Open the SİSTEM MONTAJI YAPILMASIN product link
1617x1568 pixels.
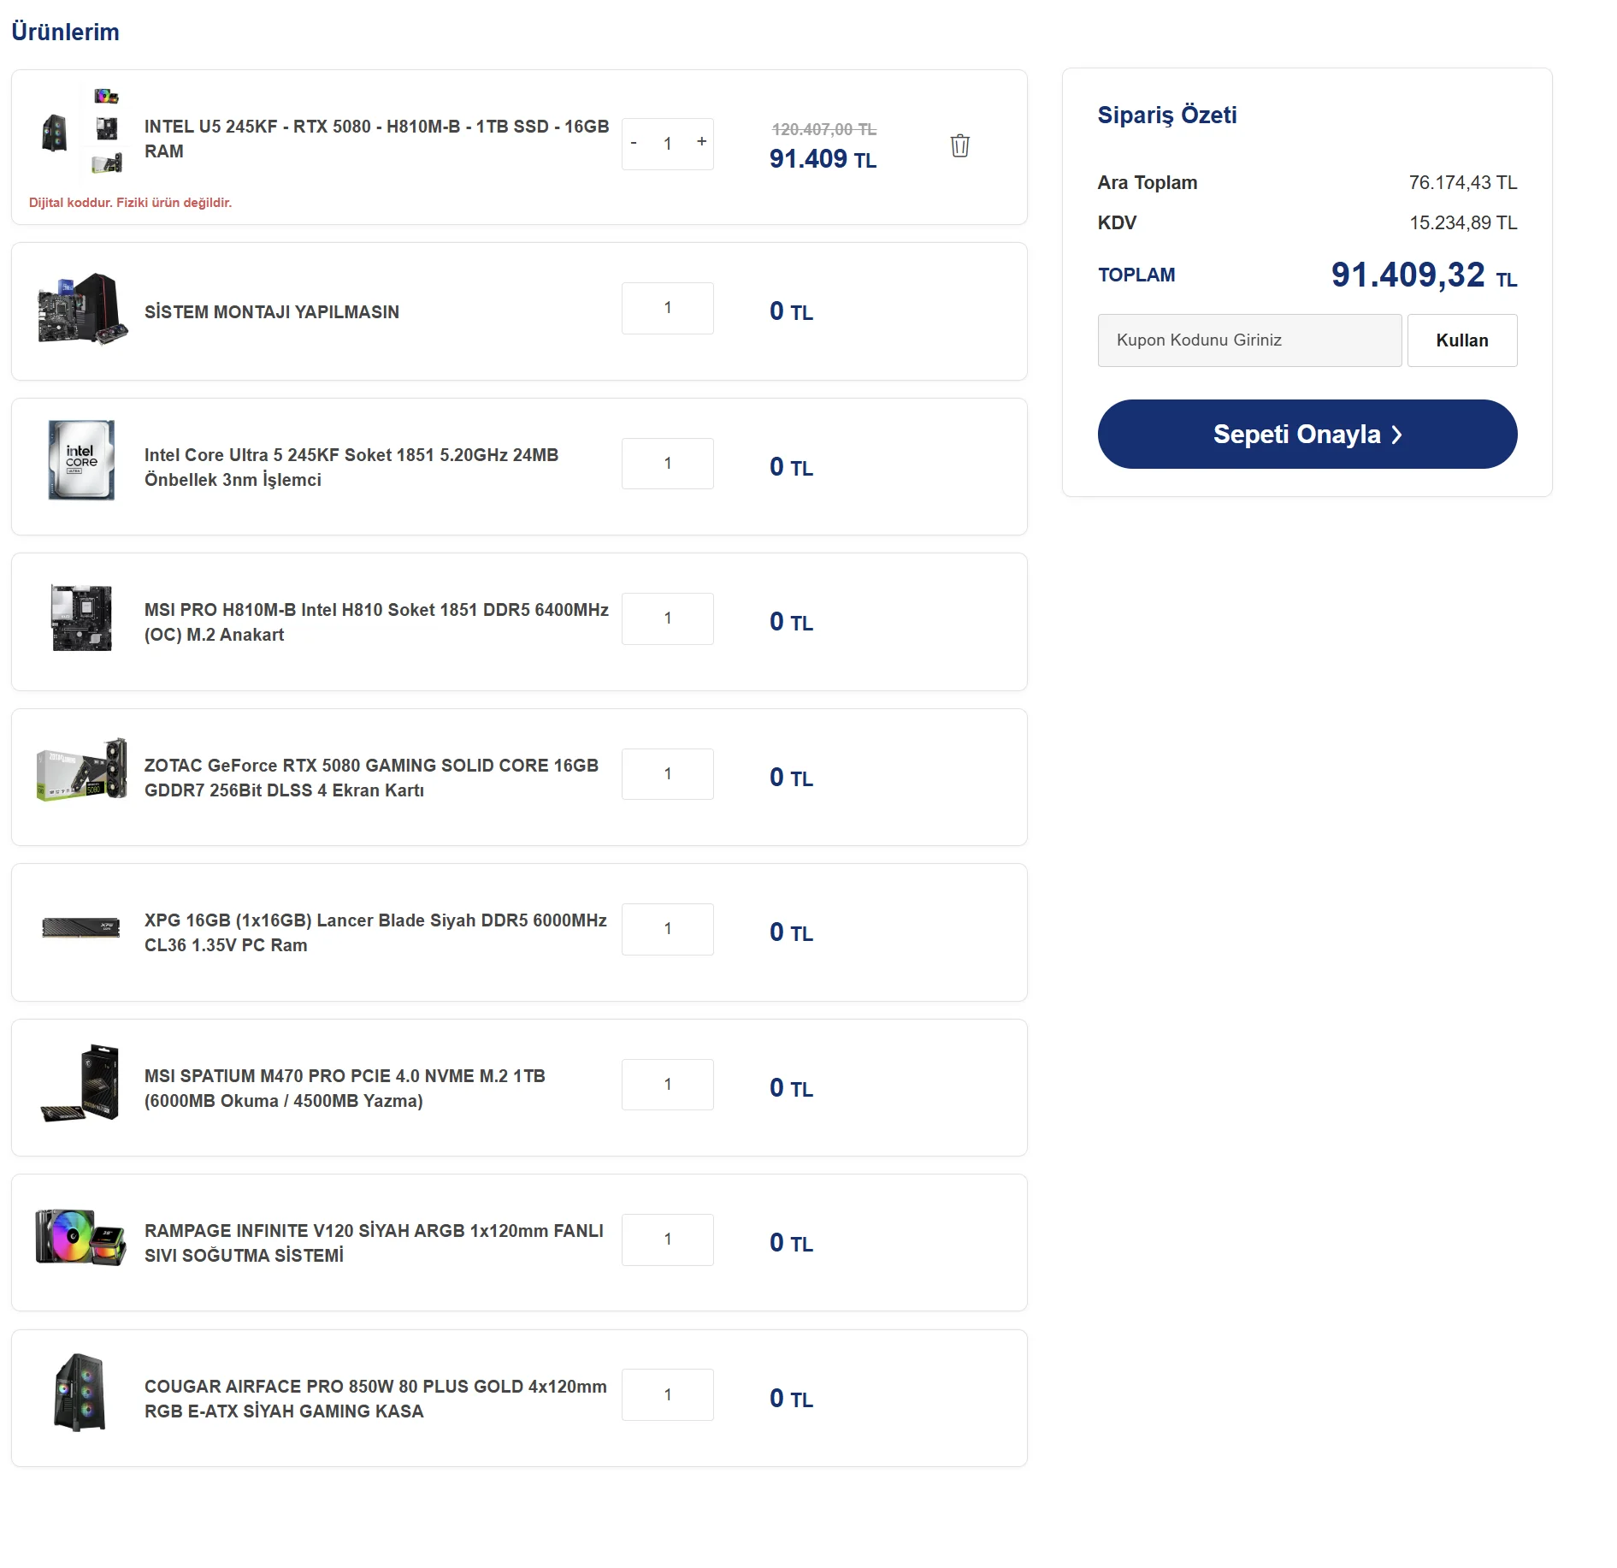271,312
